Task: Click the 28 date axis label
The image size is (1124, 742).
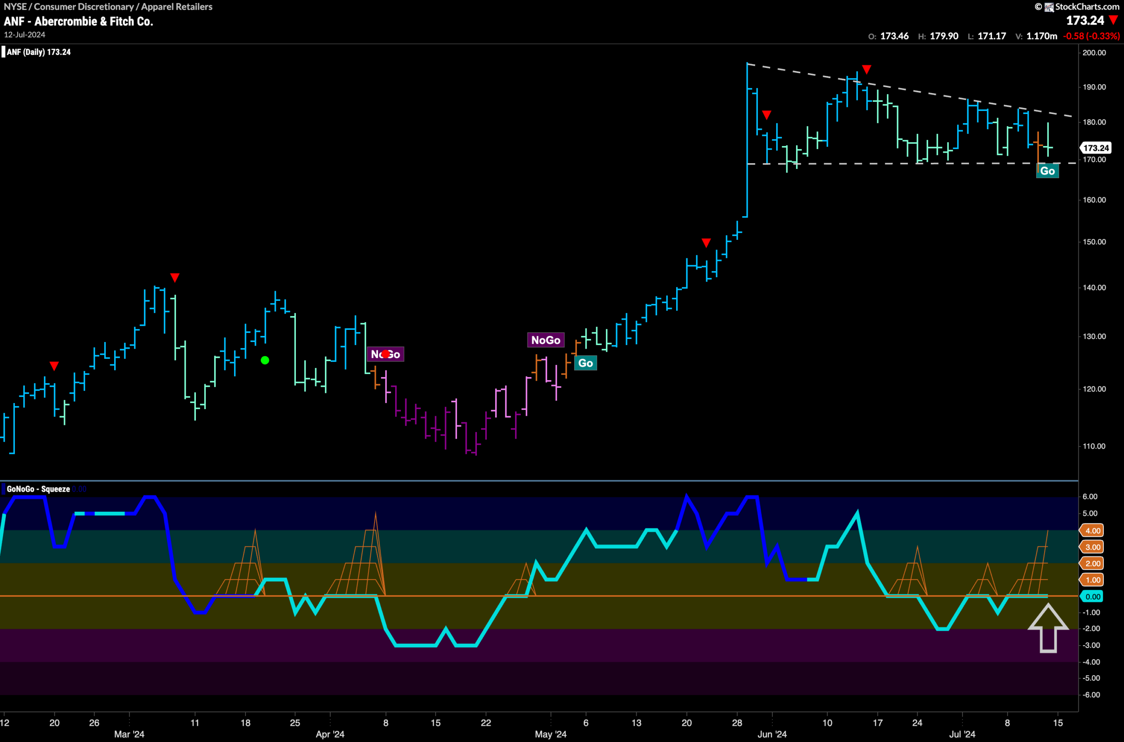Action: 737,723
